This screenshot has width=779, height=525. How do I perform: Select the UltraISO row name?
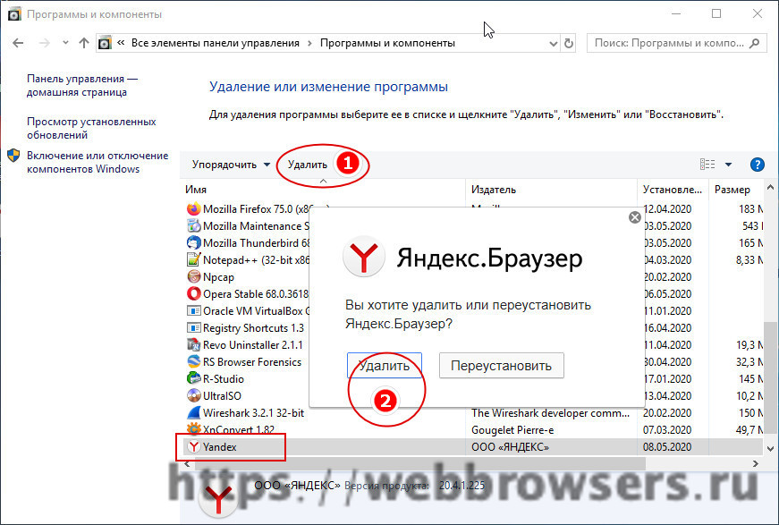pyautogui.click(x=222, y=396)
